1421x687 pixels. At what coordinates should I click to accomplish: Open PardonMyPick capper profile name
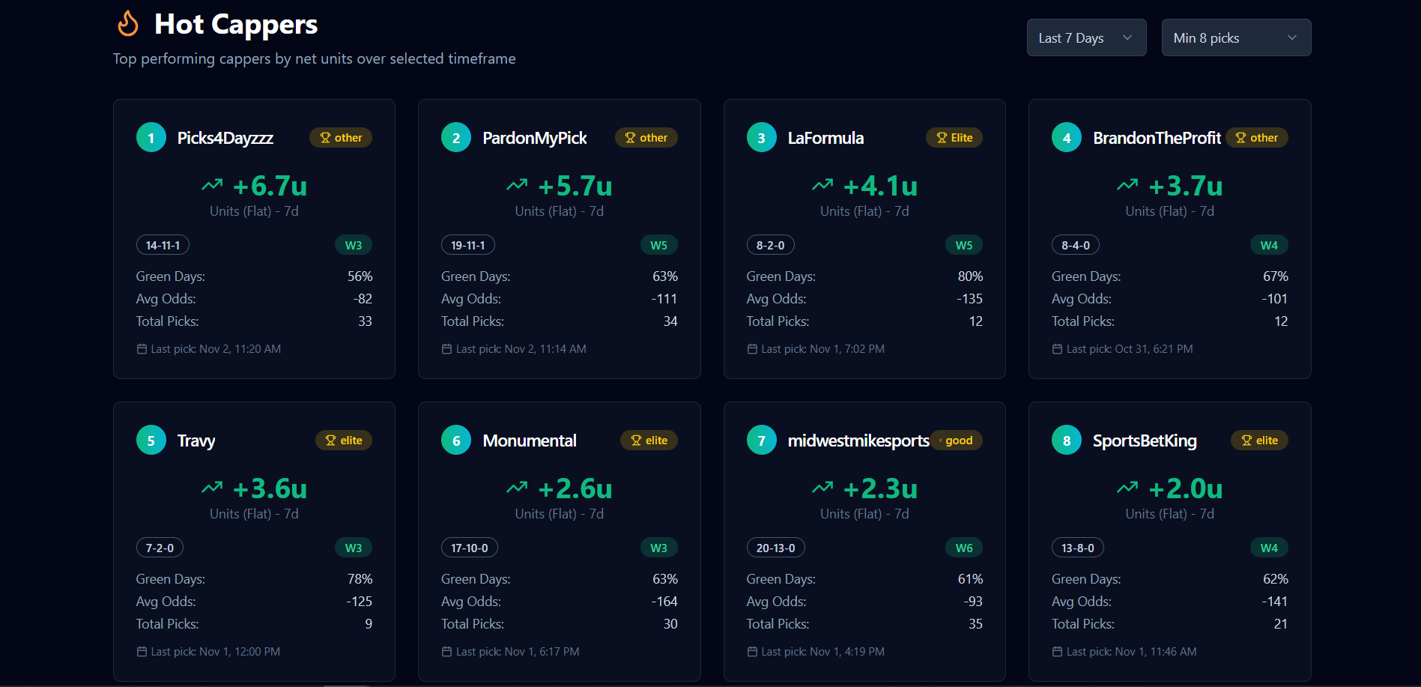click(535, 138)
